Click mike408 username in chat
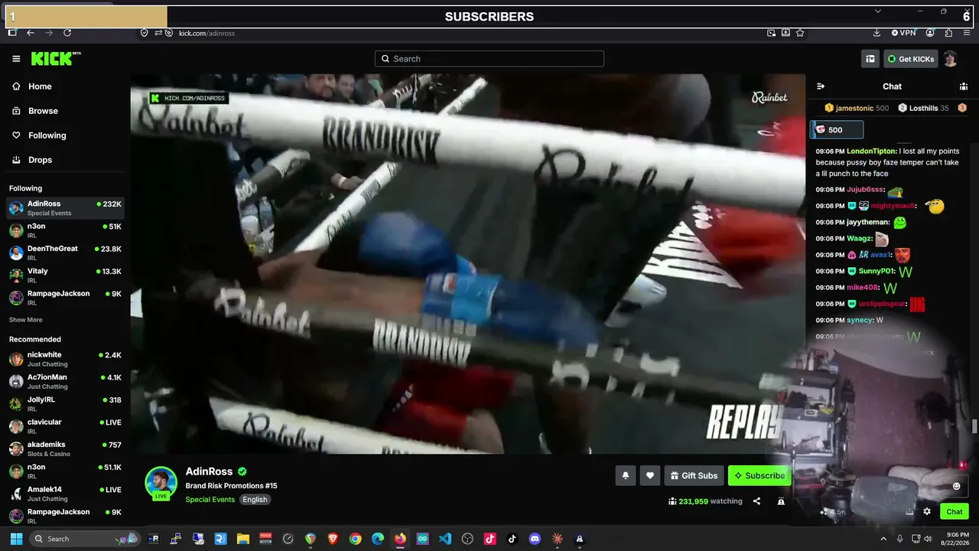This screenshot has width=979, height=551. click(863, 288)
